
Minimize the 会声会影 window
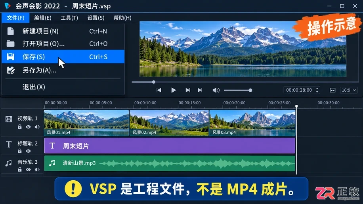[329, 6]
